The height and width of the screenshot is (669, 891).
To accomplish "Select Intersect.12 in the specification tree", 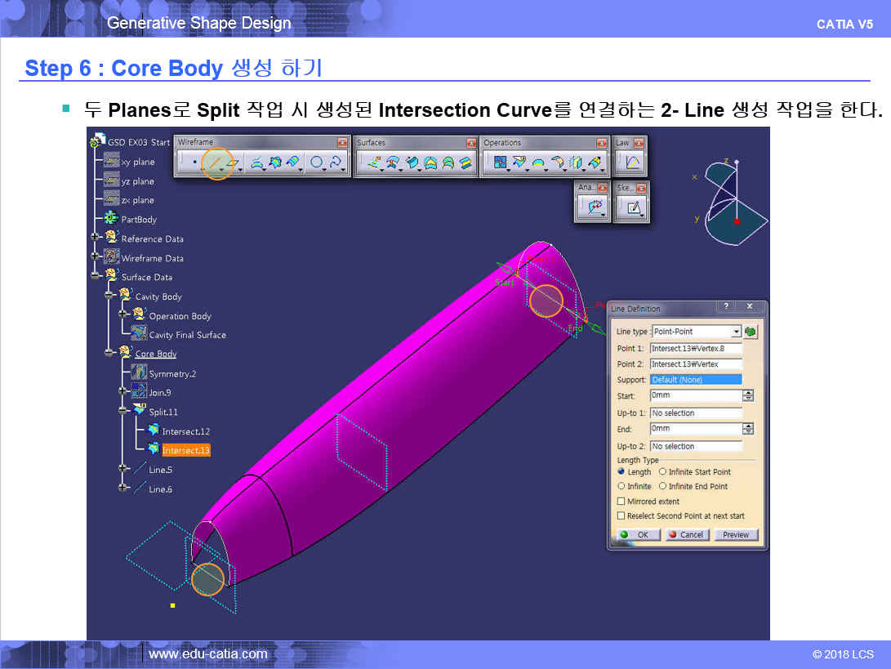I will 185,431.
